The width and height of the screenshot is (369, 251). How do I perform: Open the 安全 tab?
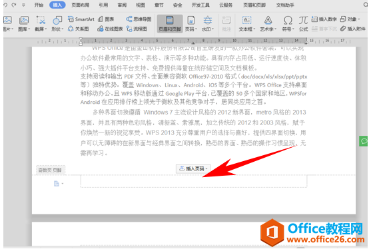click(177, 5)
